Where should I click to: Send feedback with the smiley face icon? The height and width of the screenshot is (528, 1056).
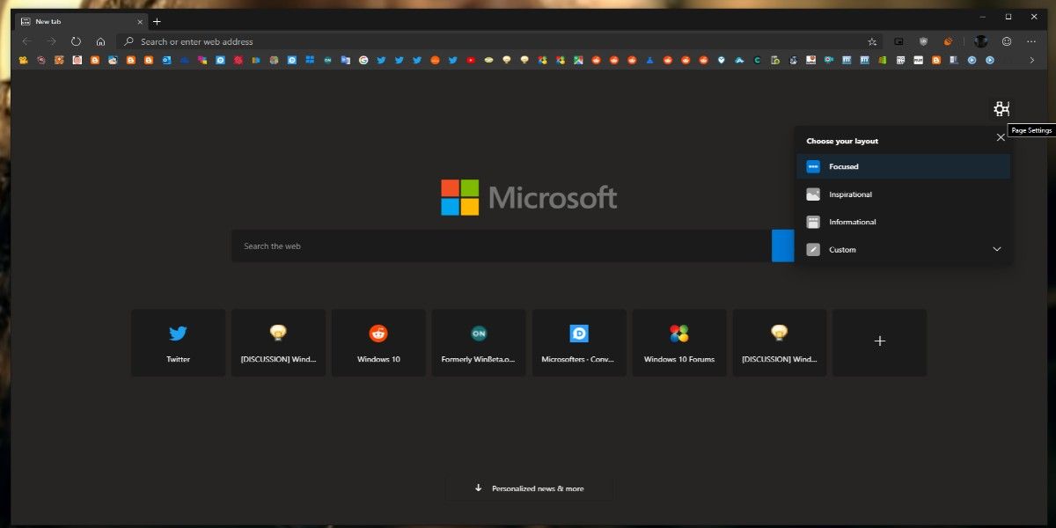point(1007,41)
